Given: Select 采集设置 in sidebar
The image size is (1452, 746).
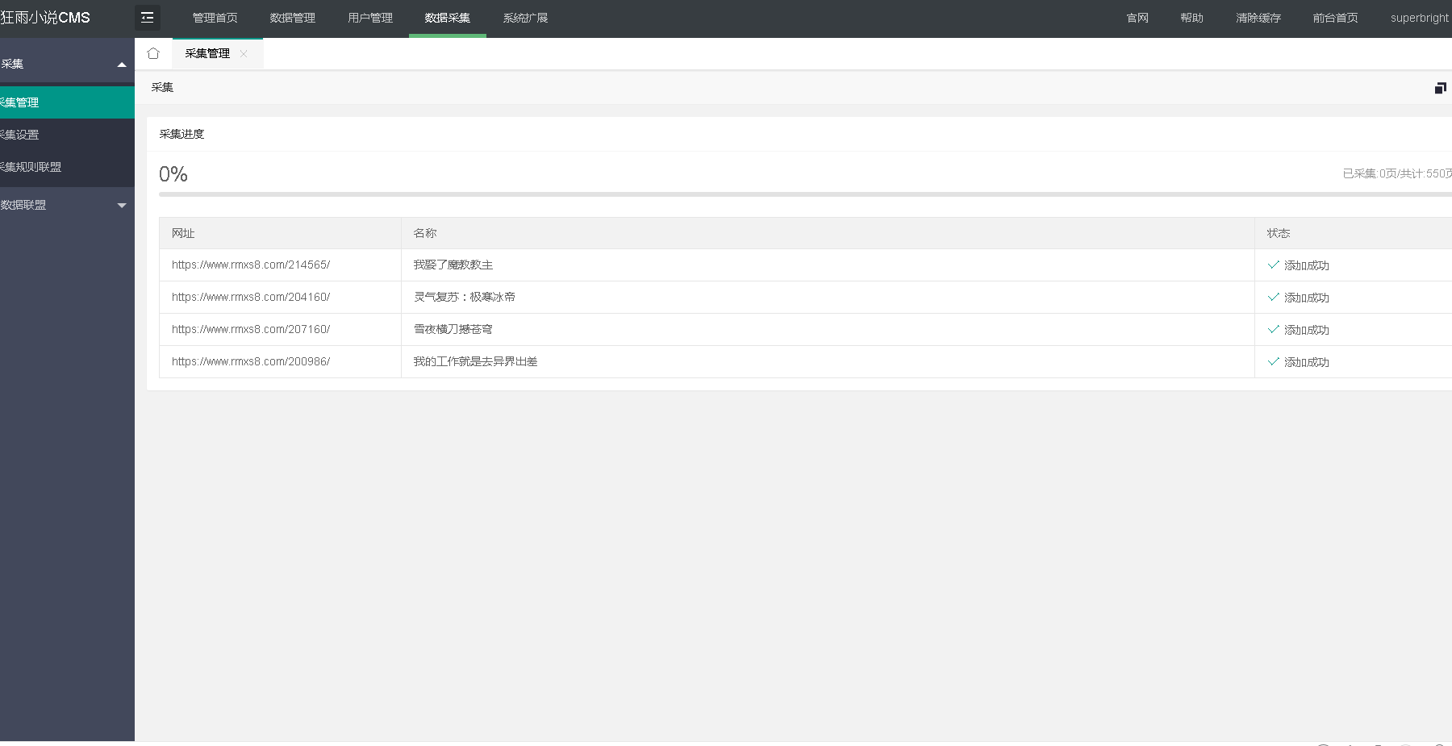Looking at the screenshot, I should point(19,135).
